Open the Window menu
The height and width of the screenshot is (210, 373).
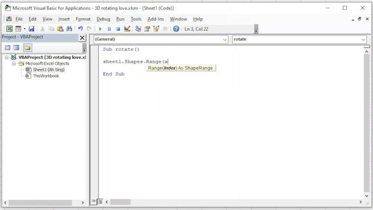coord(178,19)
